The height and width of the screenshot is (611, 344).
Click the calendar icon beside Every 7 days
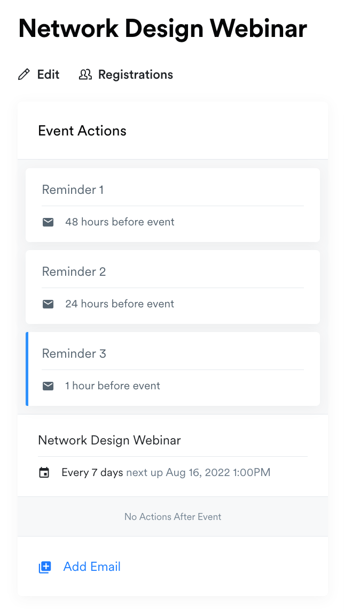click(44, 473)
